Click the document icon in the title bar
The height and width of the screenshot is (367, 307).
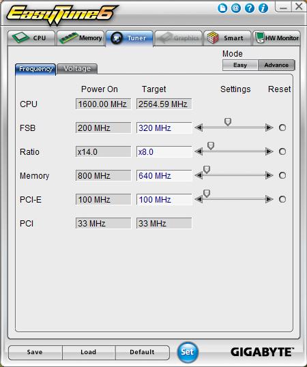pos(222,8)
